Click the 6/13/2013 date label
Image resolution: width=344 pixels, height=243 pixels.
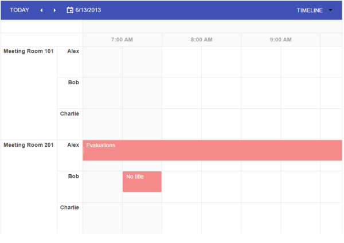(88, 10)
